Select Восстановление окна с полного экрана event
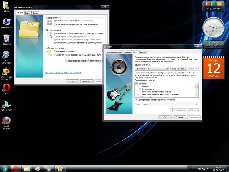 [x=160, y=95]
